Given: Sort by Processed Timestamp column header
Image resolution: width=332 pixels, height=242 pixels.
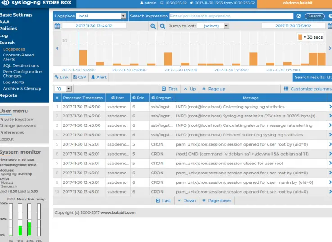Looking at the screenshot, I should pos(83,98).
